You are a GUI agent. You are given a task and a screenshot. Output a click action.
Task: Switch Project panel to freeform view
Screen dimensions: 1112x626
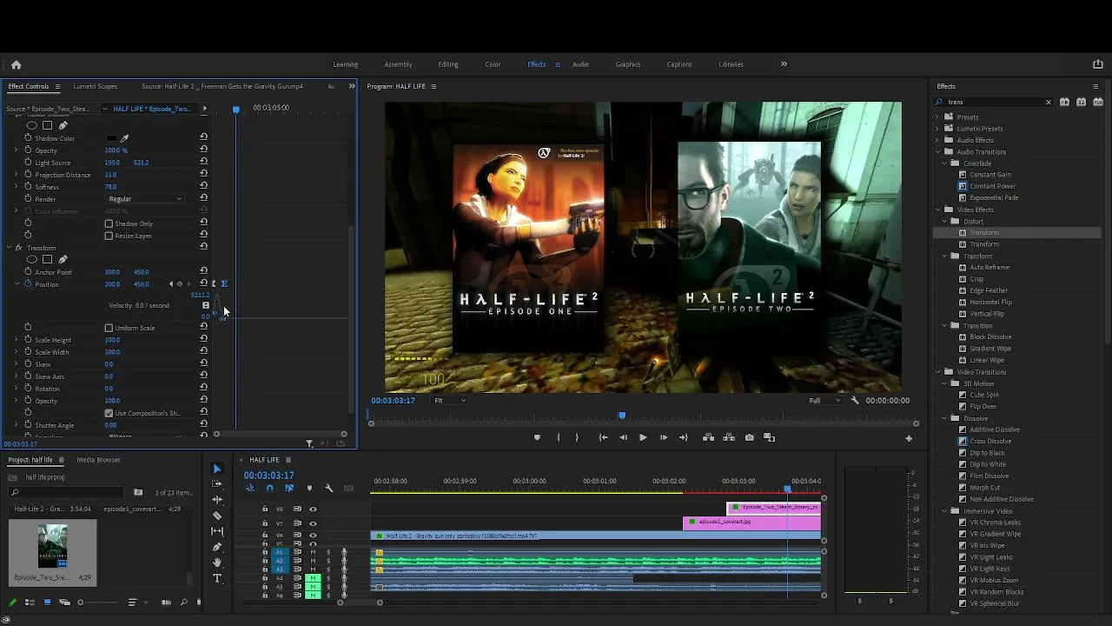[64, 603]
